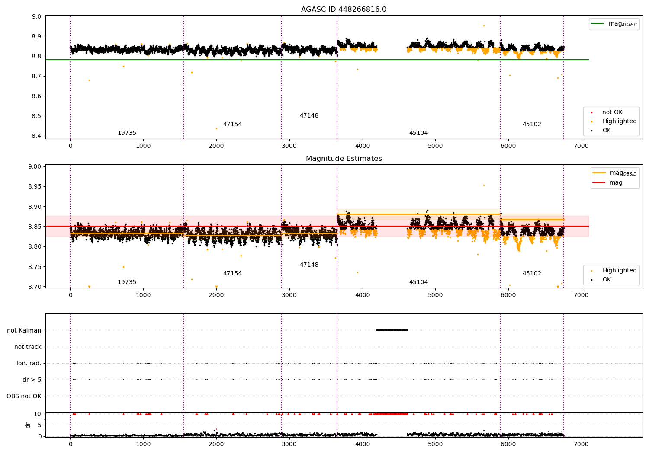
Task: Click the black not-Kalman bar in the bottom panel
Action: click(x=392, y=330)
